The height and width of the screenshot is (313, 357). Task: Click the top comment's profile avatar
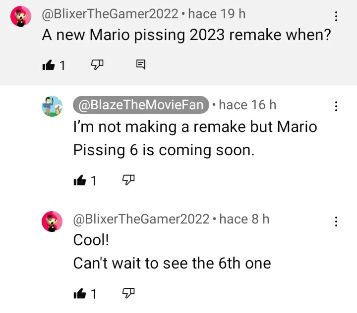click(21, 17)
